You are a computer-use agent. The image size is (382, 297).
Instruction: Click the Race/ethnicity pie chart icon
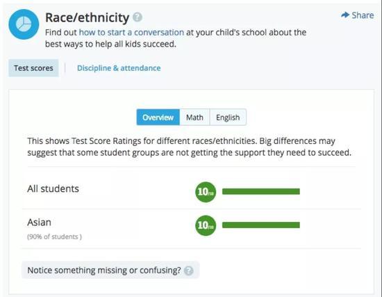[24, 24]
